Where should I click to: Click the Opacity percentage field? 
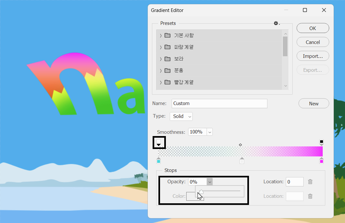(x=197, y=182)
